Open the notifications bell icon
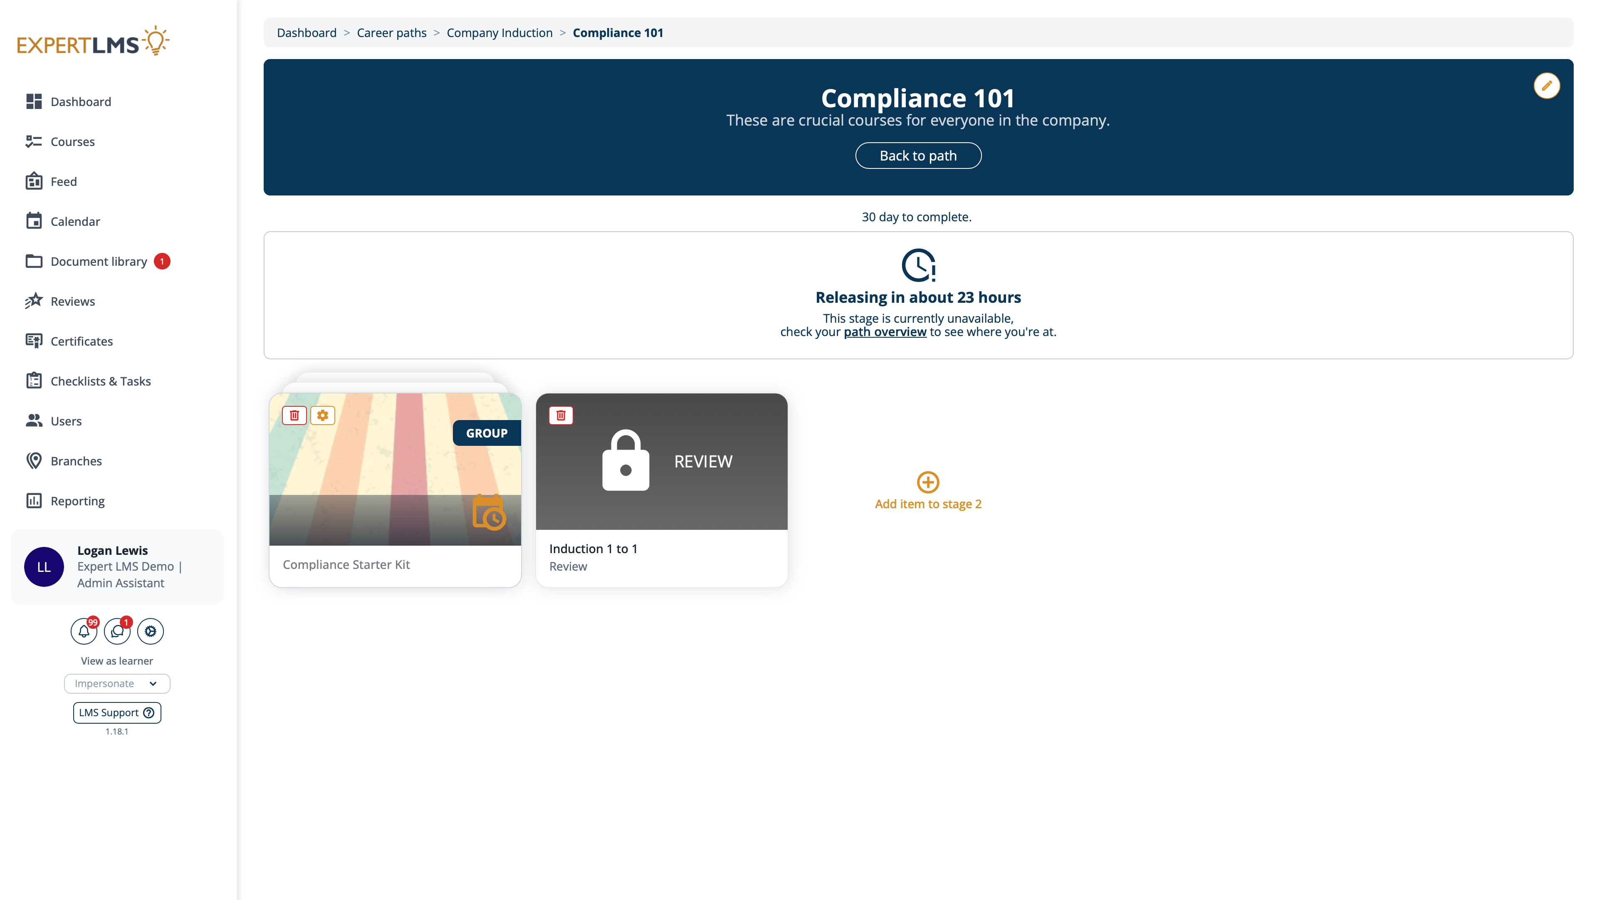The height and width of the screenshot is (900, 1597). pyautogui.click(x=84, y=631)
